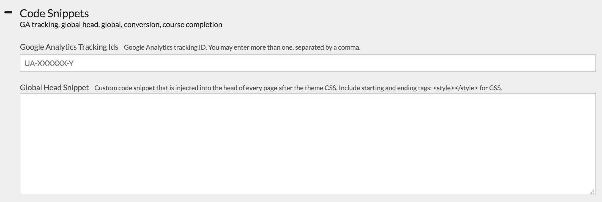
Task: Click the UA-XXXXXX-Y placeholder text
Action: tap(49, 63)
